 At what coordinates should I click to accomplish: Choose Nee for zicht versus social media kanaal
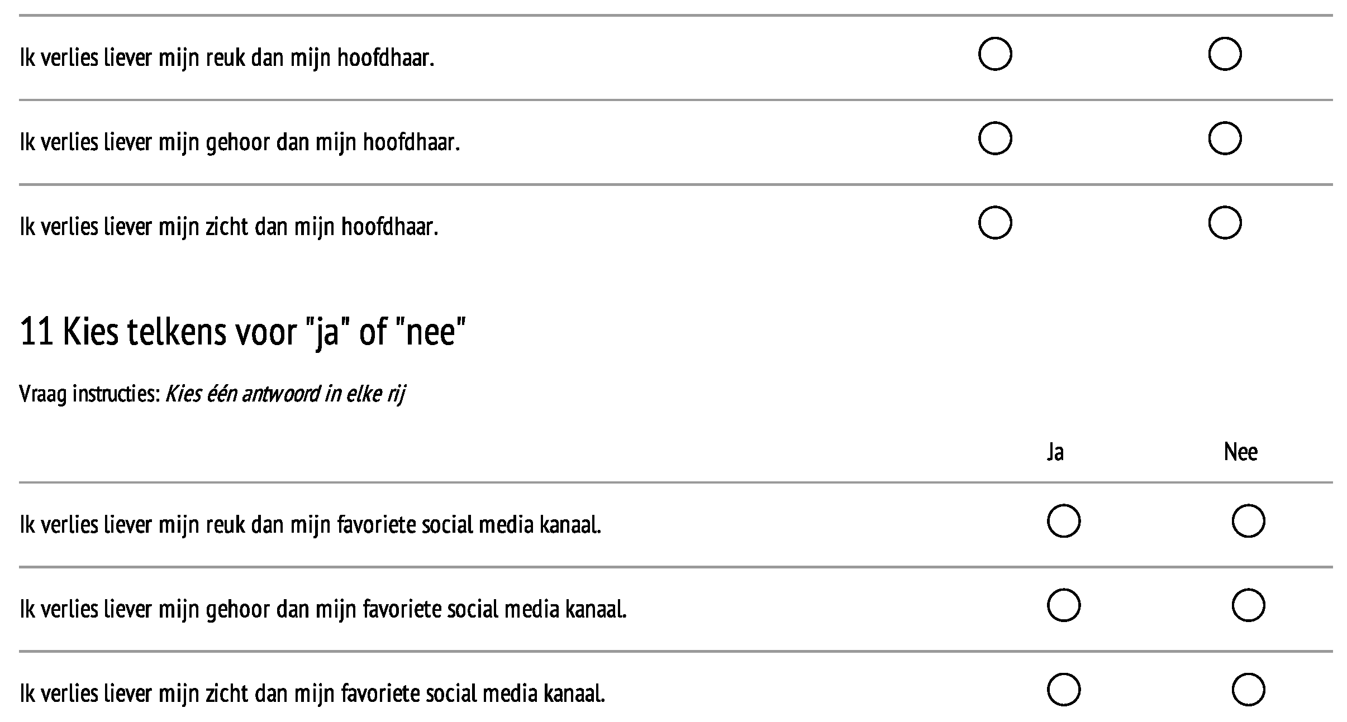coord(1248,690)
